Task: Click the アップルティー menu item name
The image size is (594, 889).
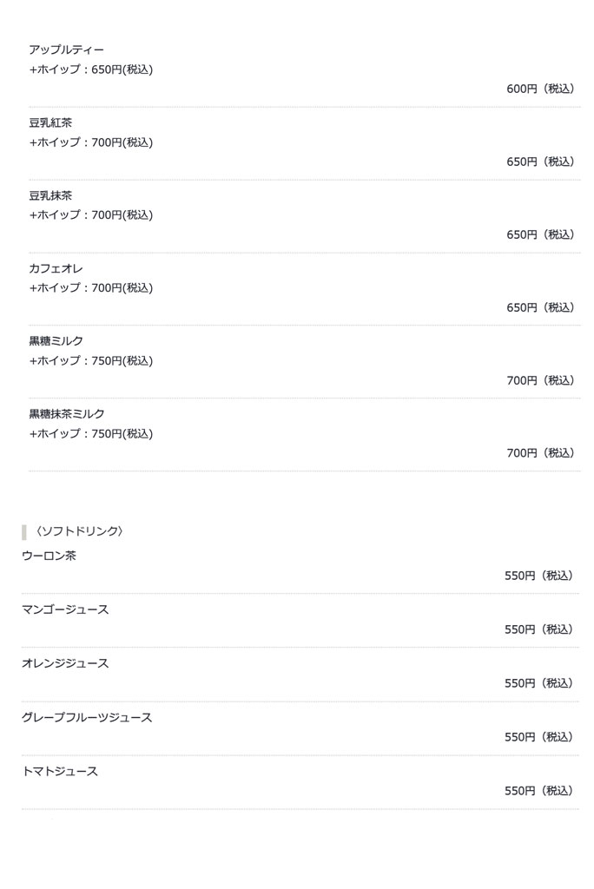Action: [x=66, y=50]
